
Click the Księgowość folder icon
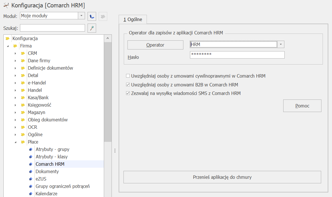[23, 105]
